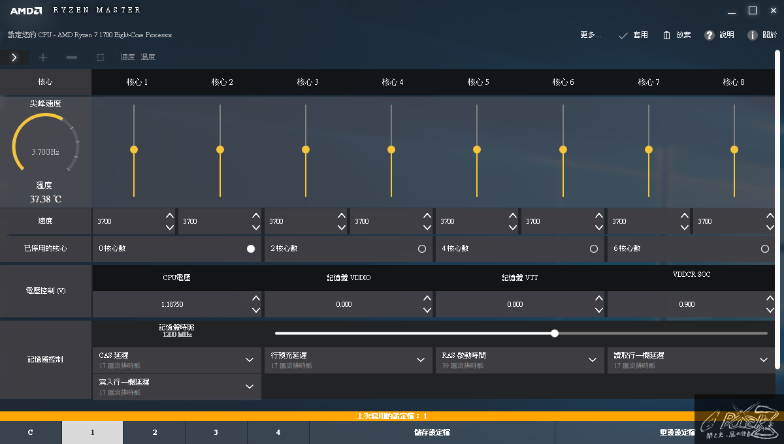
Task: Switch to profile tab C
Action: tap(31, 432)
